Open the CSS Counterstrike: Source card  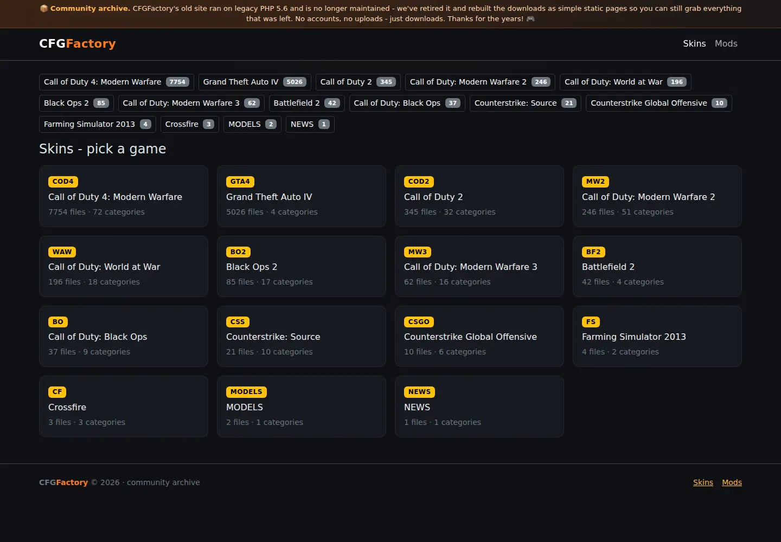pos(302,336)
